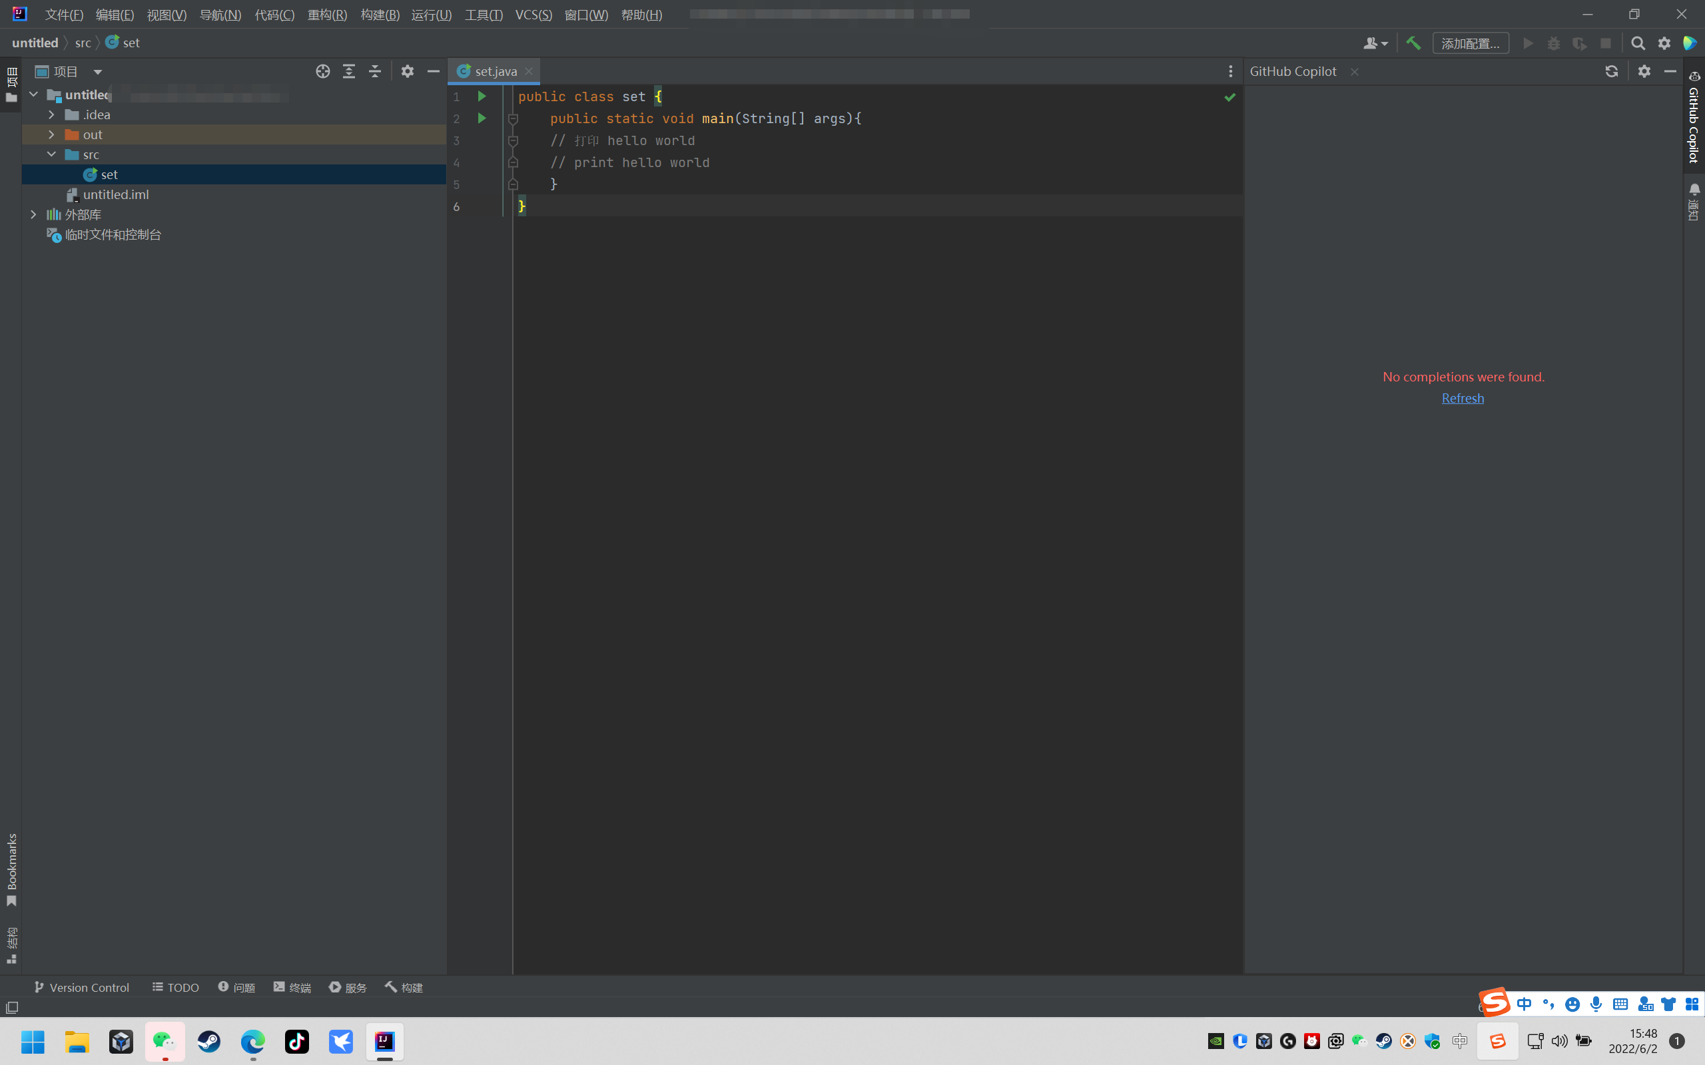Build the project using the hammer icon

(x=1414, y=42)
